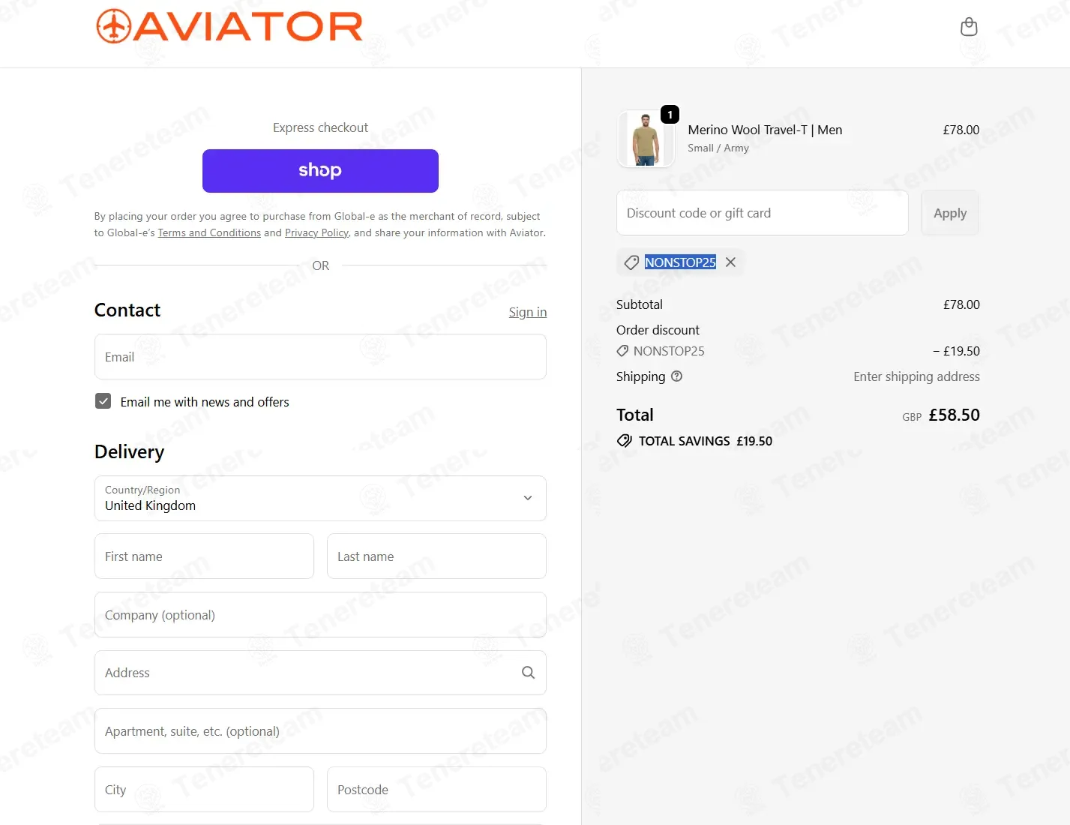Pay with the Shop express checkout button
Viewport: 1070px width, 825px height.
(x=320, y=171)
